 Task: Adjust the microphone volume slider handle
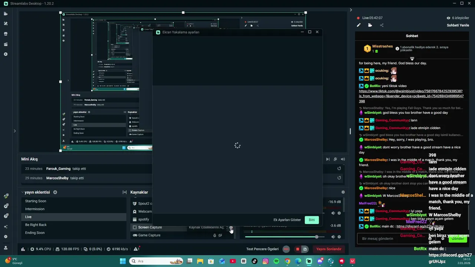pyautogui.click(x=317, y=237)
